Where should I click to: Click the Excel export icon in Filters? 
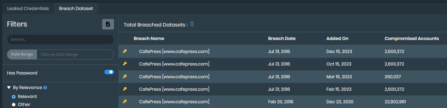pyautogui.click(x=108, y=24)
